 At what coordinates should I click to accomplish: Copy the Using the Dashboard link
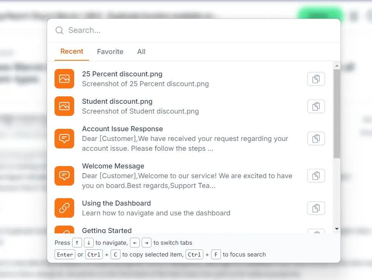(316, 208)
